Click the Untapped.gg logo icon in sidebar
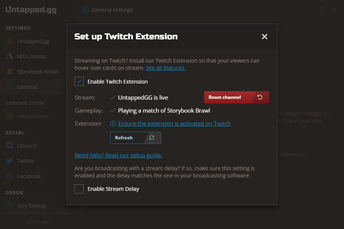The width and height of the screenshot is (344, 229). tap(10, 41)
